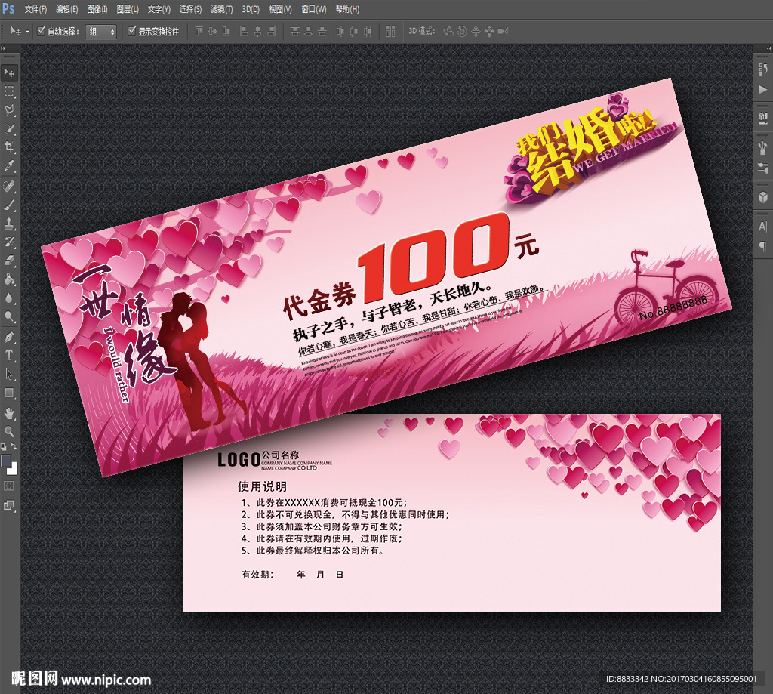The height and width of the screenshot is (694, 773).
Task: Open the 图层(L) menu
Action: [x=128, y=9]
